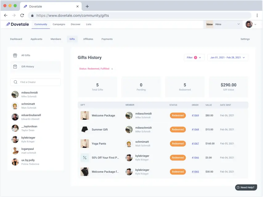
Task: Reload the page with browser refresh icon
Action: coord(22,15)
